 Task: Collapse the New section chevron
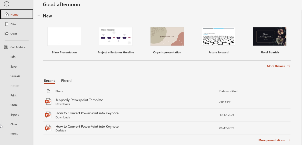click(39, 16)
